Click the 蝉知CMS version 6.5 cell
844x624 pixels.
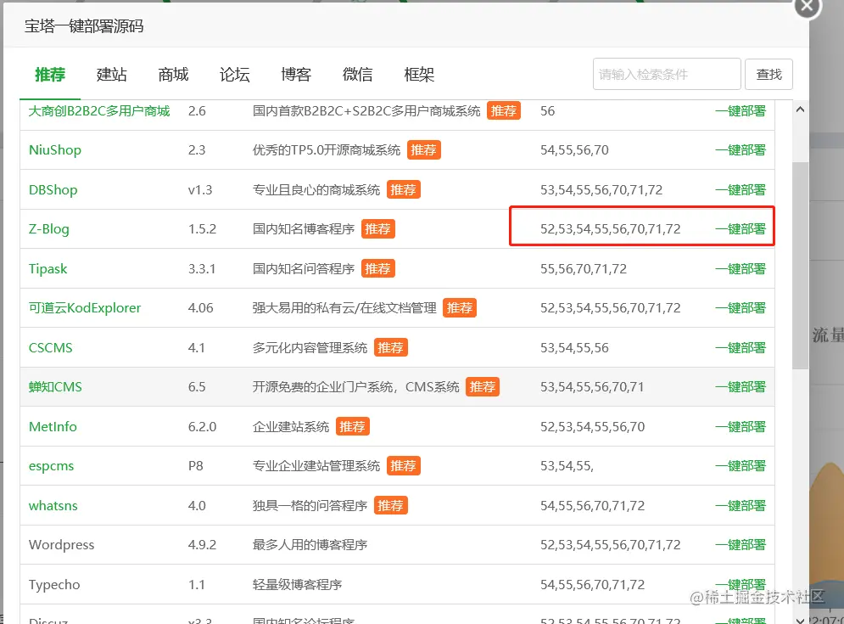[x=197, y=387]
